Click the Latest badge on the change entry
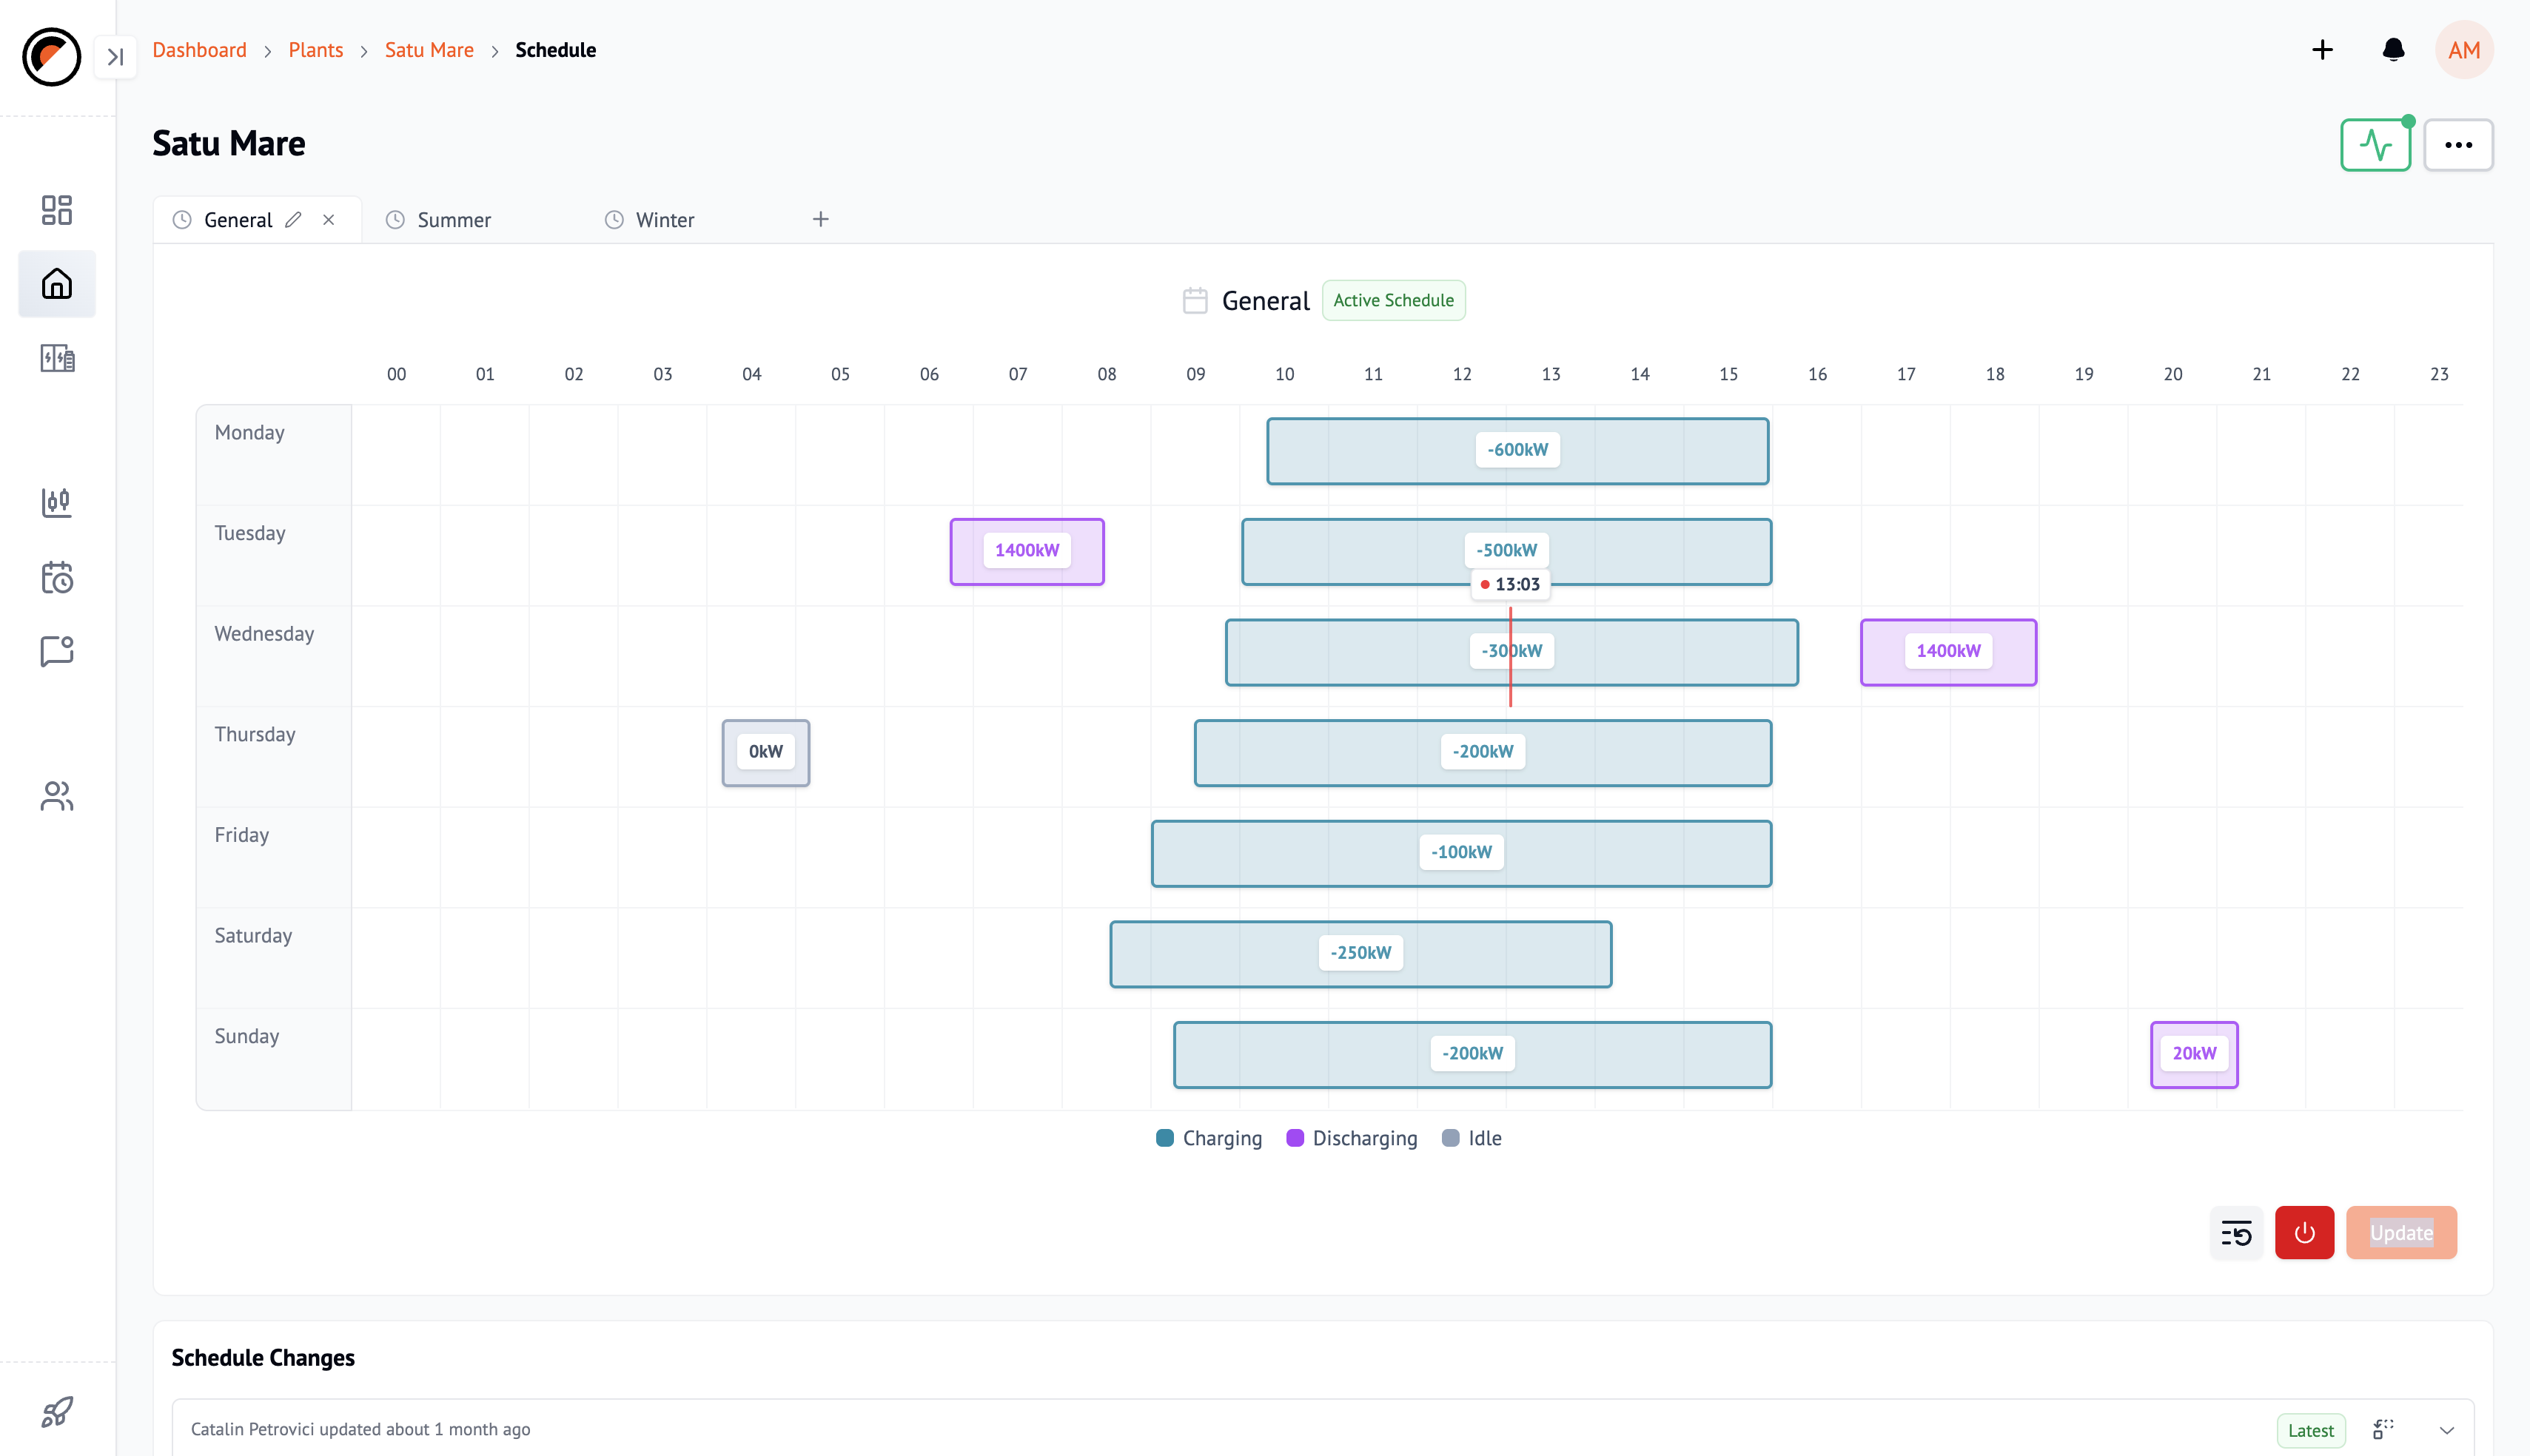Image resolution: width=2530 pixels, height=1456 pixels. point(2310,1430)
